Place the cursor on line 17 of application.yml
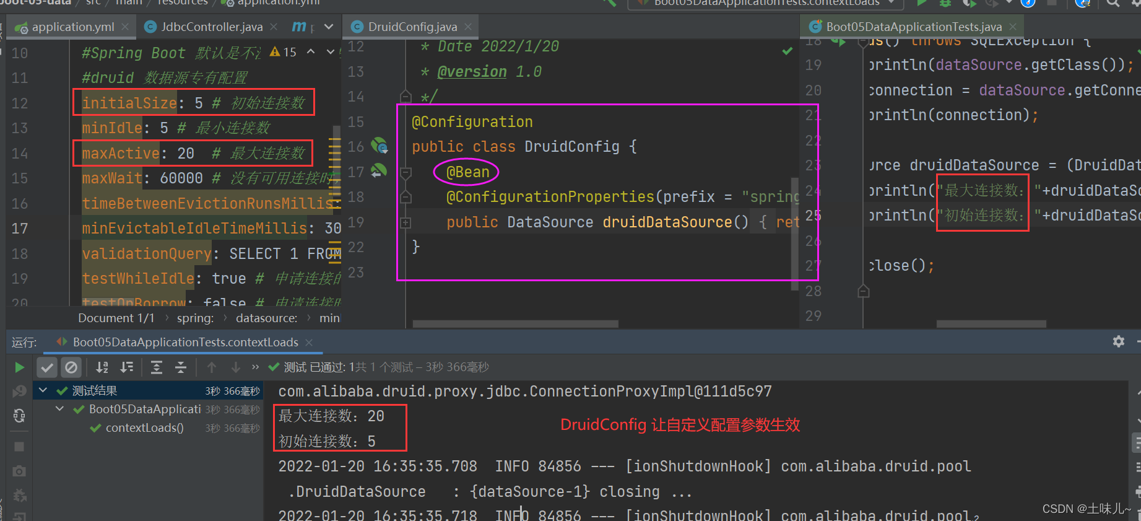Image resolution: width=1141 pixels, height=521 pixels. pos(210,229)
